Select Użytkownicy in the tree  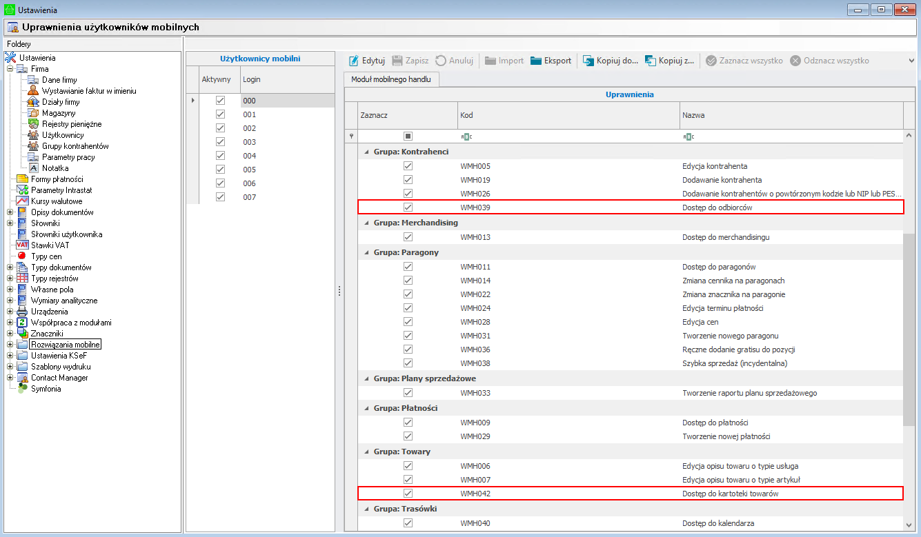(63, 135)
